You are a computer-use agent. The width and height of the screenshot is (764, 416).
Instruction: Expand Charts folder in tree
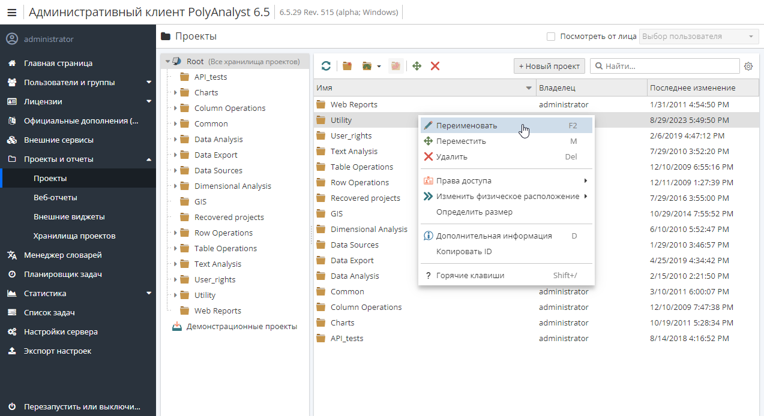click(x=175, y=92)
